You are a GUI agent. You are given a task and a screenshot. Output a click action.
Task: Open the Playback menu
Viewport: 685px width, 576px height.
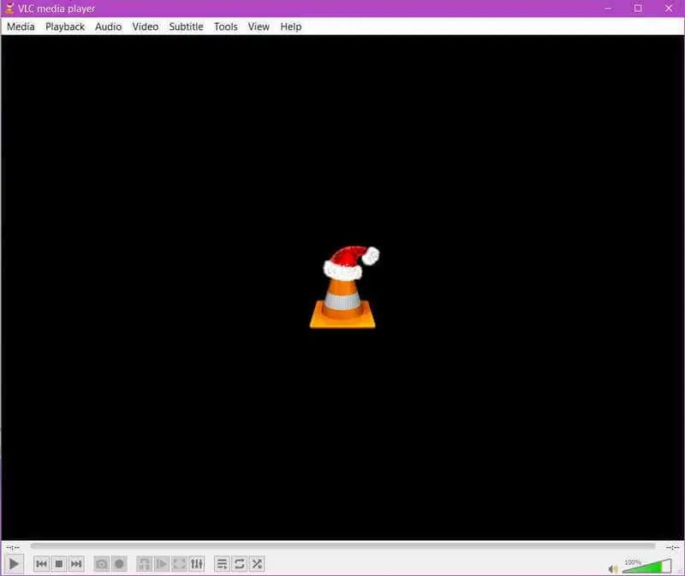65,27
